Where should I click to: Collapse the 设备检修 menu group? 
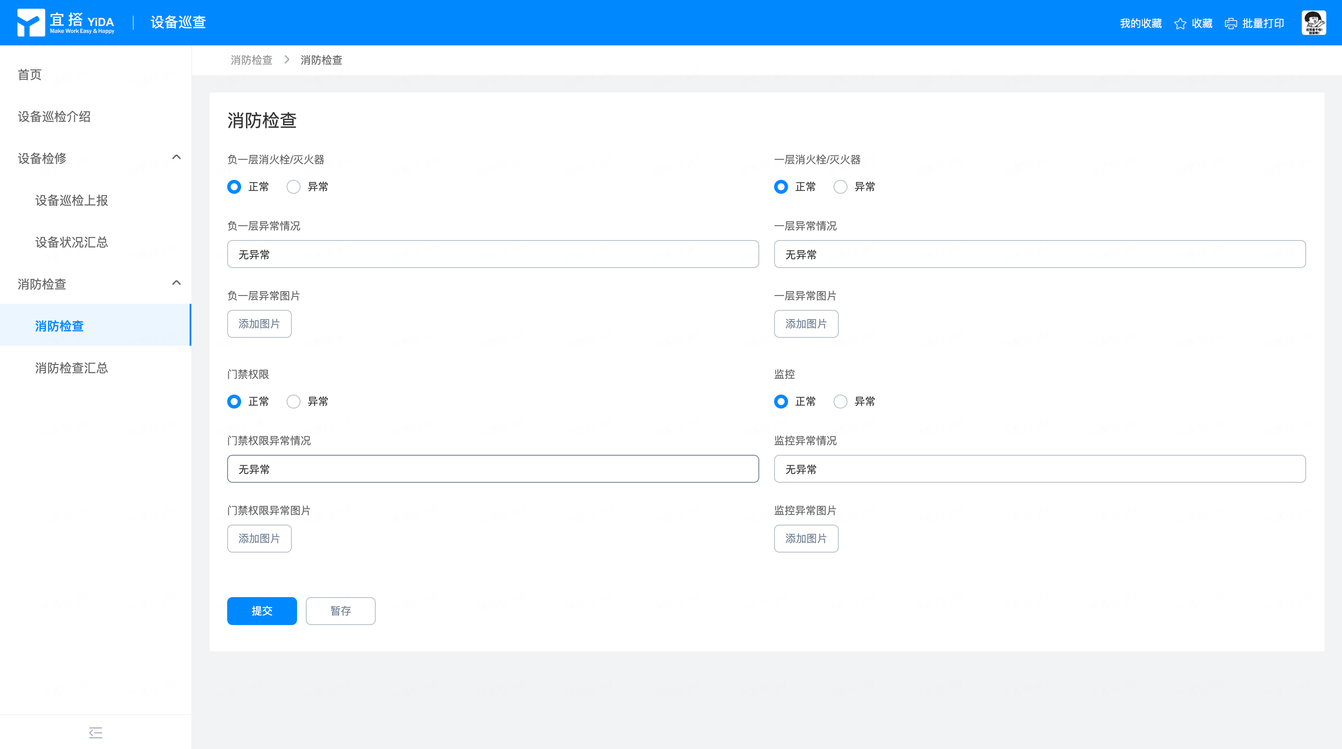tap(176, 157)
